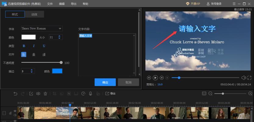Screen dimensions: 254x122
Task: Select center text alignment
Action: [34, 54]
